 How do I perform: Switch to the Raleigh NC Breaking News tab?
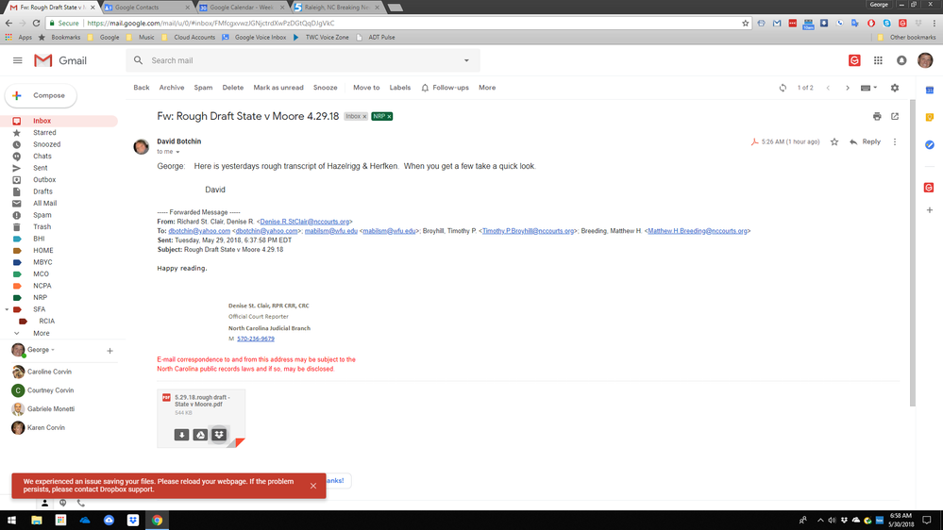tap(337, 8)
